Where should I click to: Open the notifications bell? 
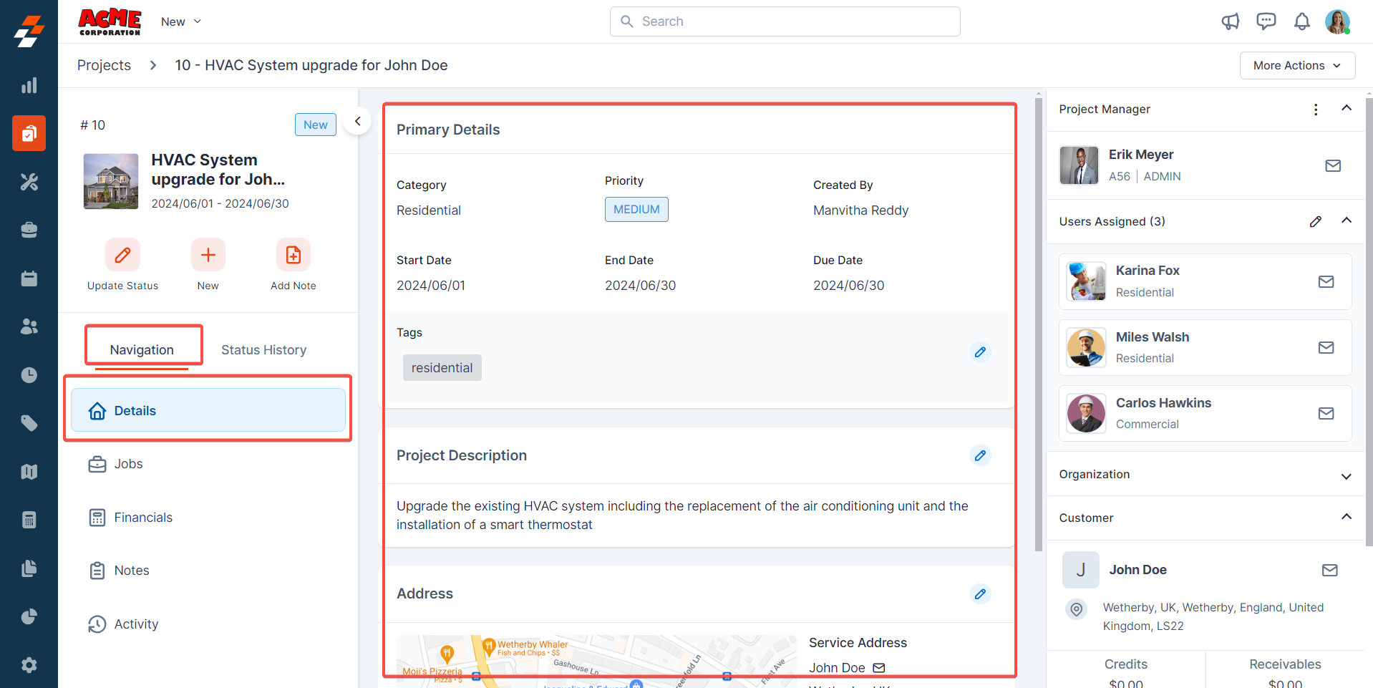click(1301, 21)
